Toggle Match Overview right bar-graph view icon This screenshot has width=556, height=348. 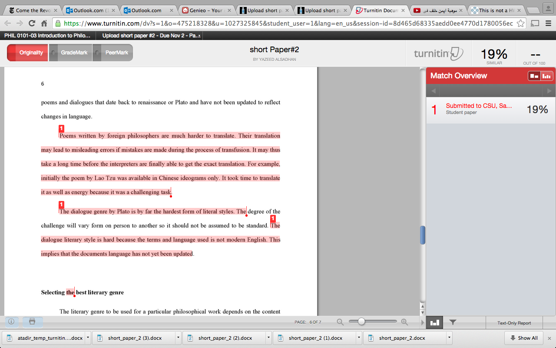click(546, 76)
